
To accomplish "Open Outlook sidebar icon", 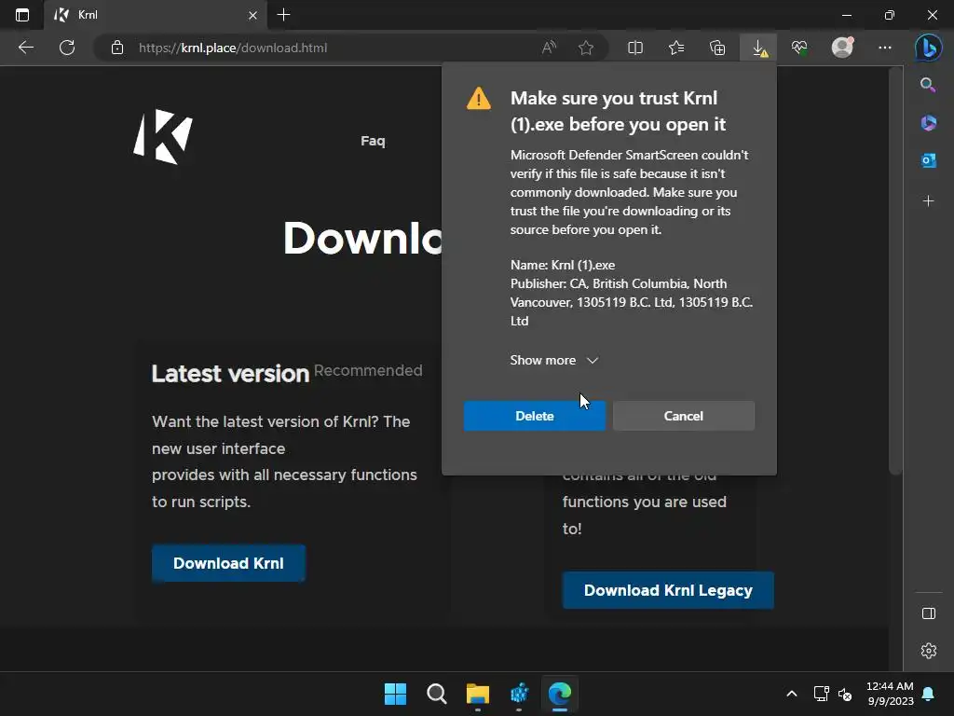I will (929, 160).
